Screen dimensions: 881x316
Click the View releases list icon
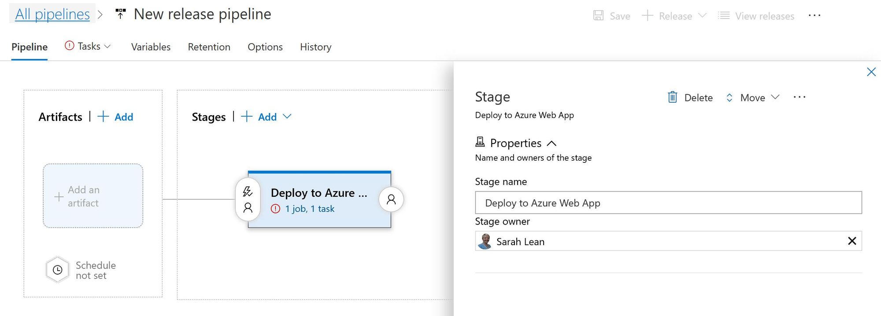(x=724, y=16)
